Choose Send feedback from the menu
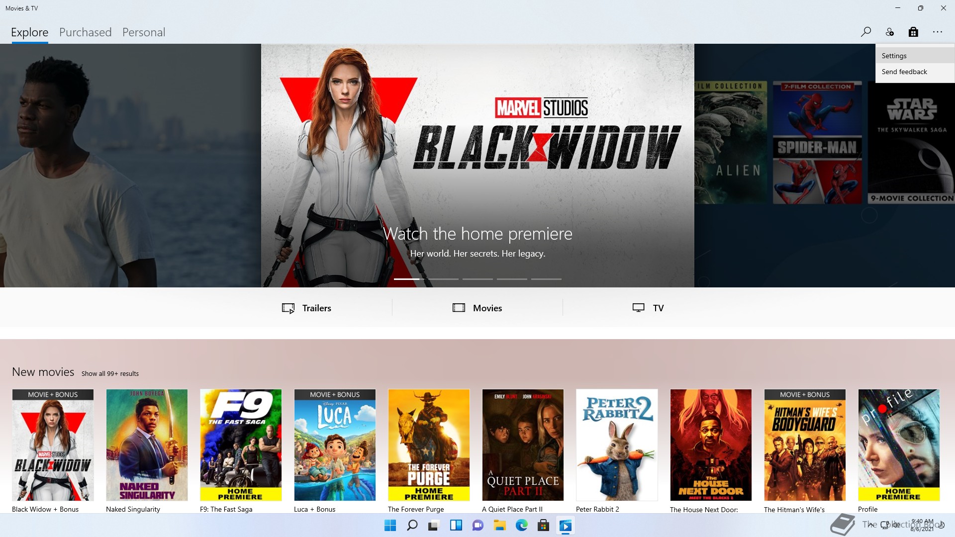The height and width of the screenshot is (537, 955). (915, 72)
